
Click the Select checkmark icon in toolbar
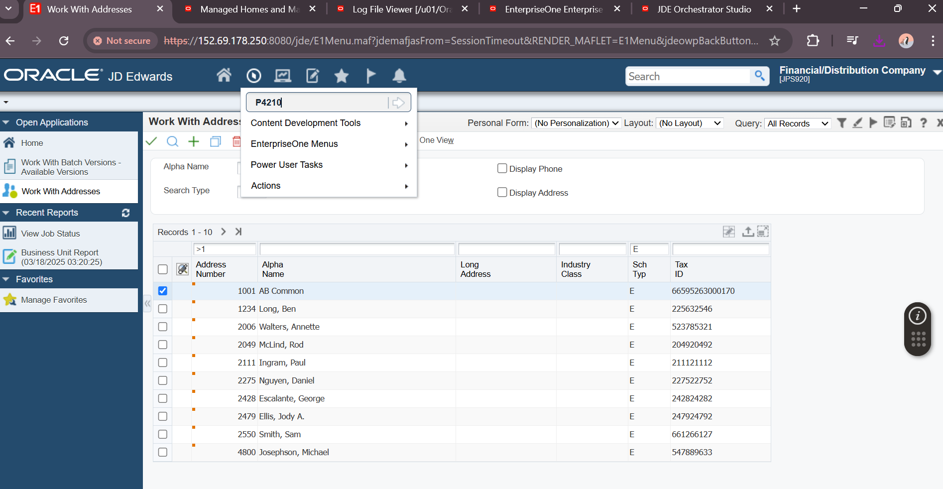click(x=151, y=141)
